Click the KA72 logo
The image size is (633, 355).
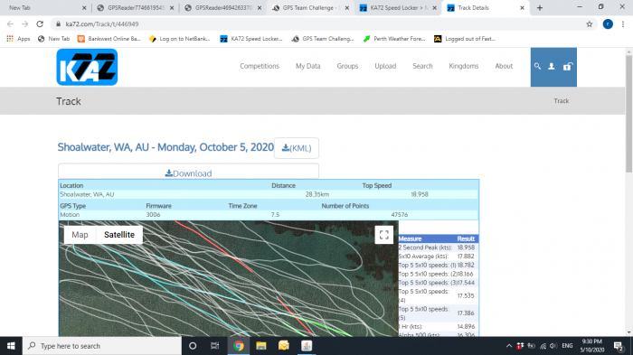point(87,67)
